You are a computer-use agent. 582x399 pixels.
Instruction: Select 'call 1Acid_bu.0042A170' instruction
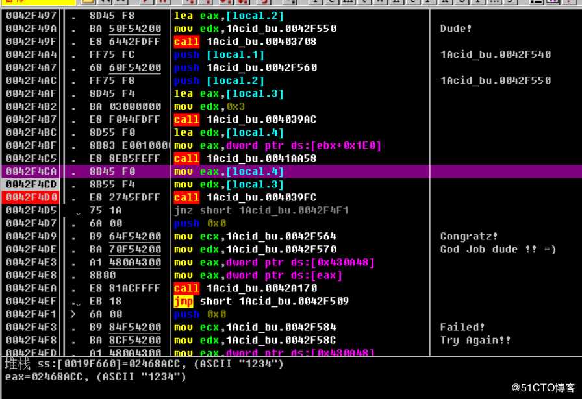click(246, 289)
